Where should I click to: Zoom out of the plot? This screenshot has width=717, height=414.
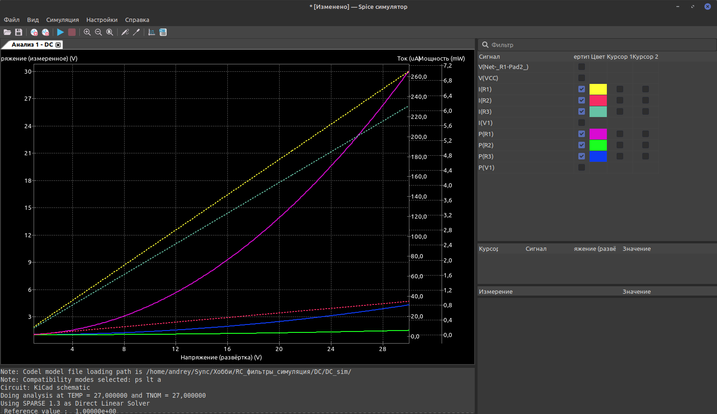pyautogui.click(x=98, y=32)
